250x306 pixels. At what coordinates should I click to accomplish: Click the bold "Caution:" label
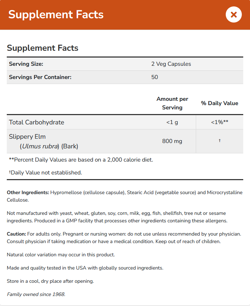pyautogui.click(x=16, y=234)
